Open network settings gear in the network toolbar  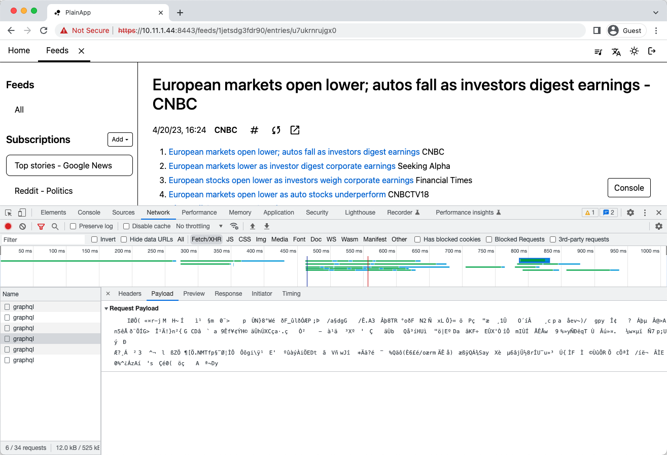coord(659,226)
